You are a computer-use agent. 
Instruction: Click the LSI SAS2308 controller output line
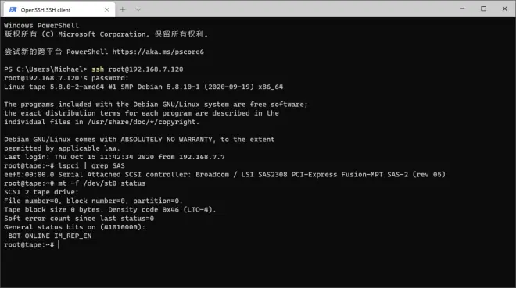(x=224, y=174)
